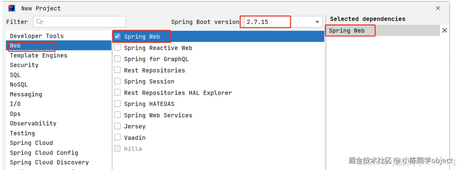Image resolution: width=458 pixels, height=170 pixels.
Task: Enable the Spring Web Services checkbox
Action: click(x=117, y=115)
